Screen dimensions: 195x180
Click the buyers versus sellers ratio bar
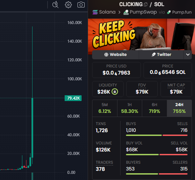(x=157, y=174)
